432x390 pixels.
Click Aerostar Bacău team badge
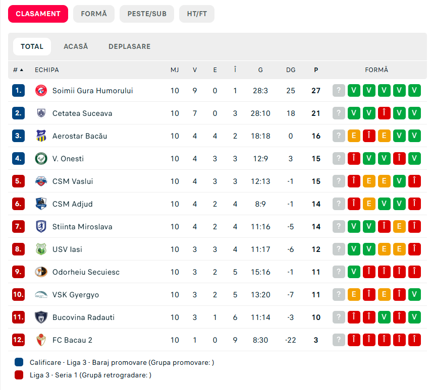point(41,136)
